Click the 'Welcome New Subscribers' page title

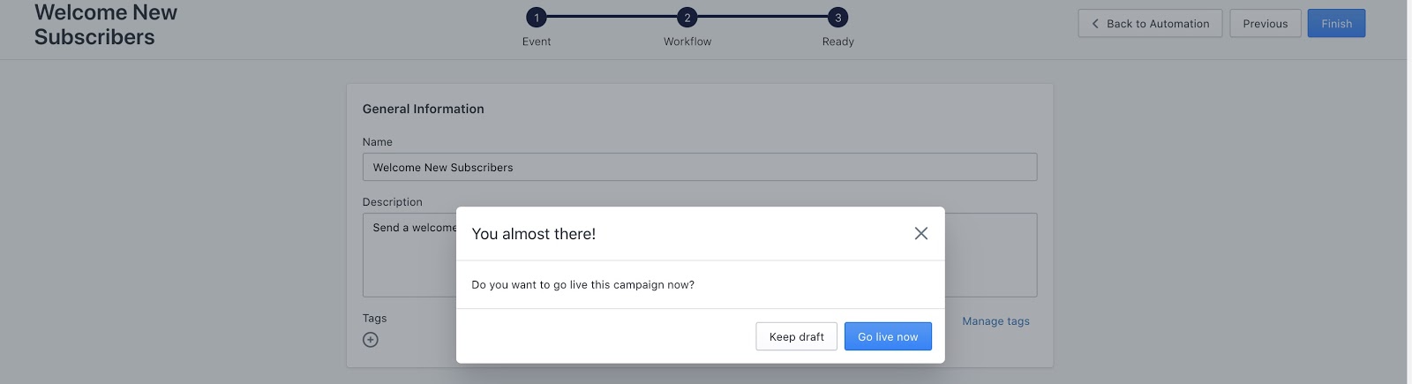(106, 25)
